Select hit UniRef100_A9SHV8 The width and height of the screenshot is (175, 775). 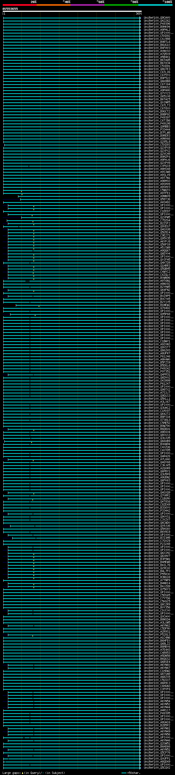point(157,184)
